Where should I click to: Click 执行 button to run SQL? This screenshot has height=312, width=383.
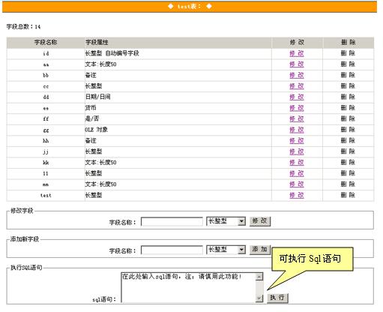[277, 298]
